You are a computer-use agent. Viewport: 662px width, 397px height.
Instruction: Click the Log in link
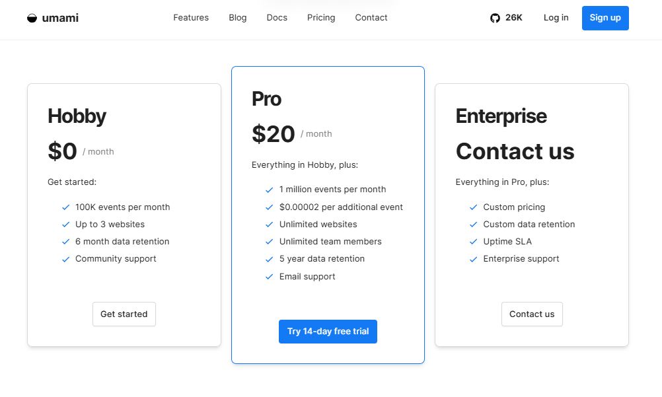555,18
